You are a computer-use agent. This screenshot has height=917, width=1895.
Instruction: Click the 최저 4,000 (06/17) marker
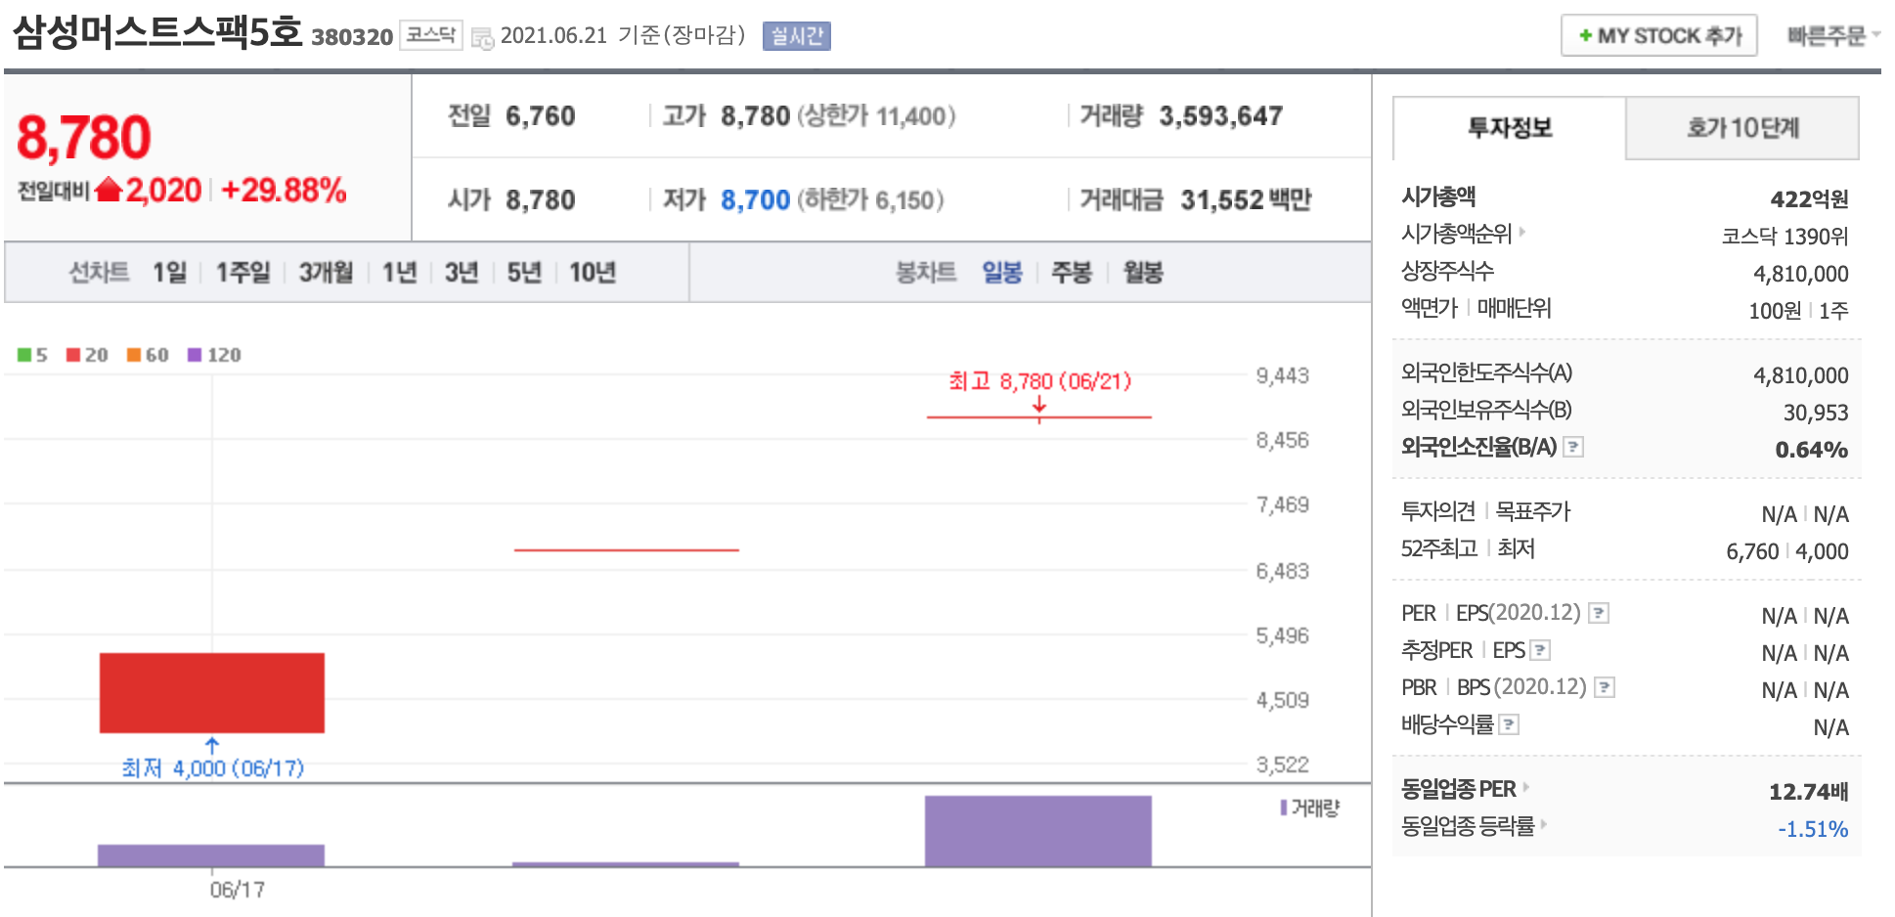(212, 768)
